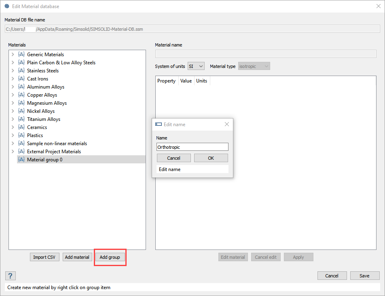Expand the Plastics material group
The image size is (385, 296).
tap(13, 135)
